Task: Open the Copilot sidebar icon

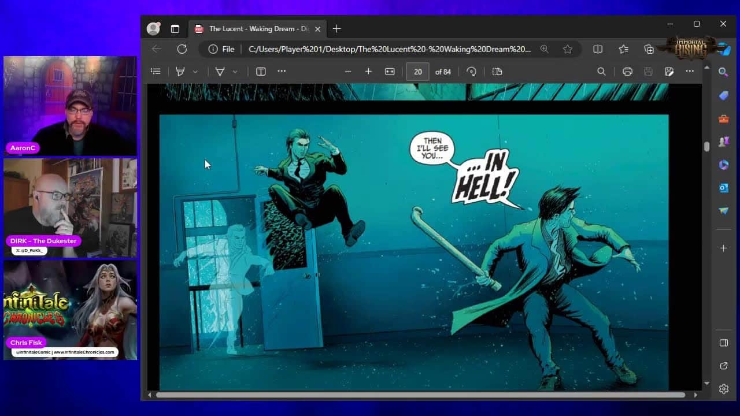Action: click(x=725, y=50)
